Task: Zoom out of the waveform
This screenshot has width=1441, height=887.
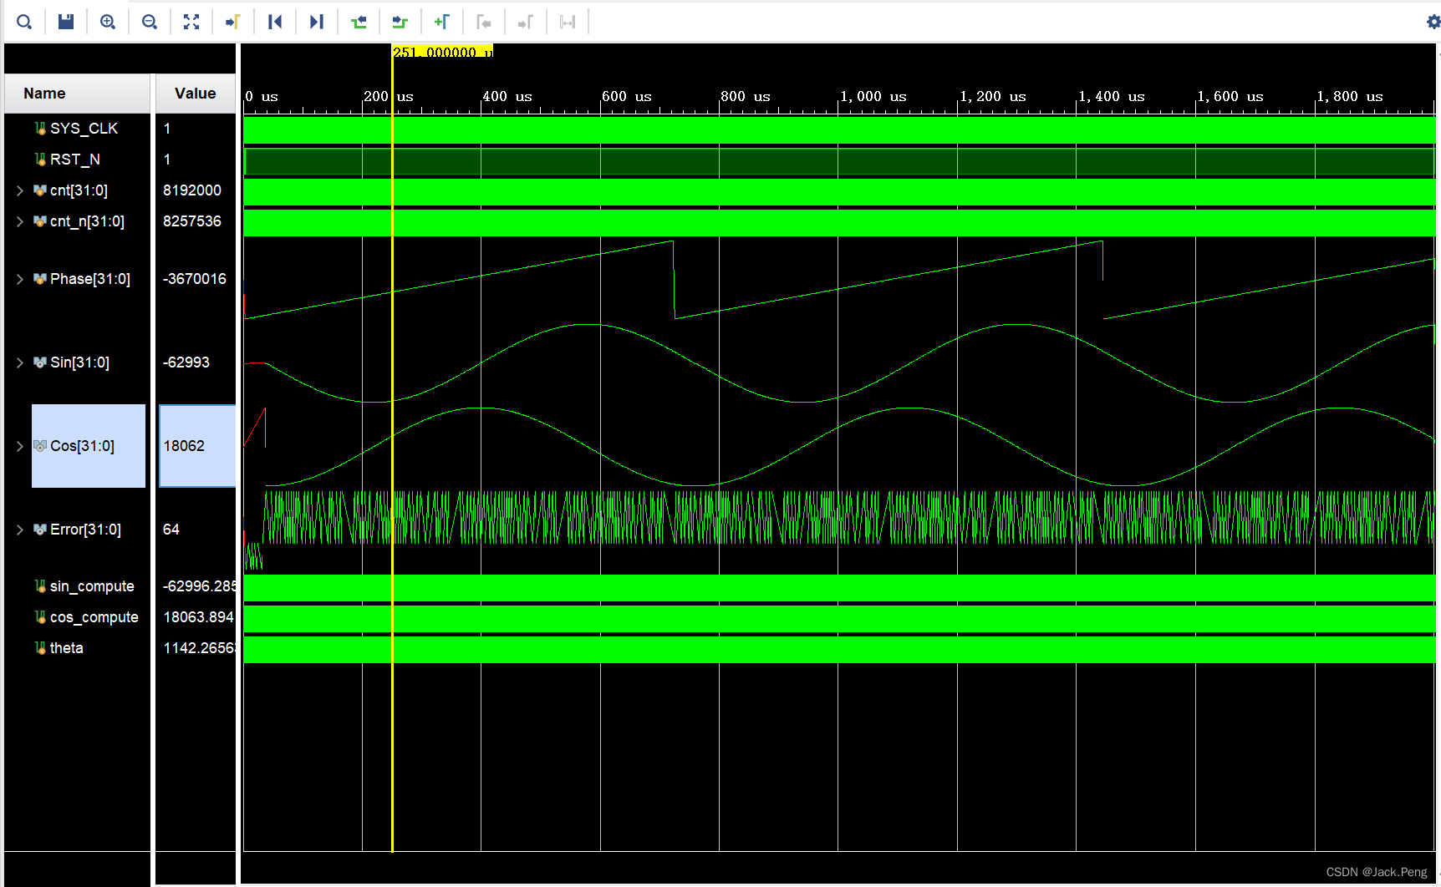Action: click(150, 21)
